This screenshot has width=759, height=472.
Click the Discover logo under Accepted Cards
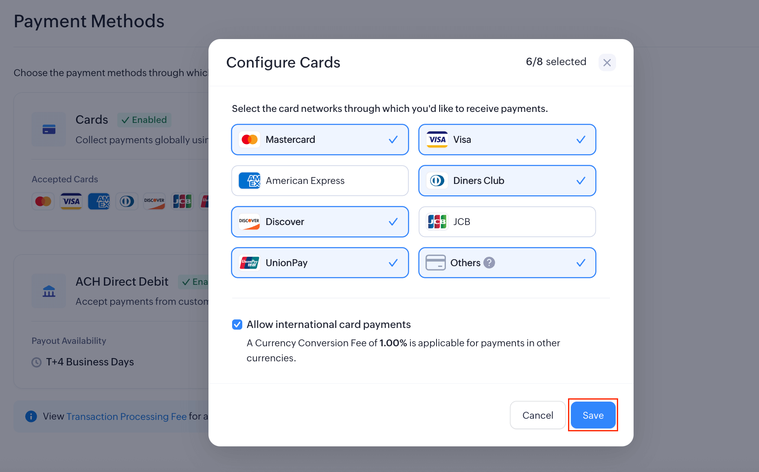coord(154,201)
